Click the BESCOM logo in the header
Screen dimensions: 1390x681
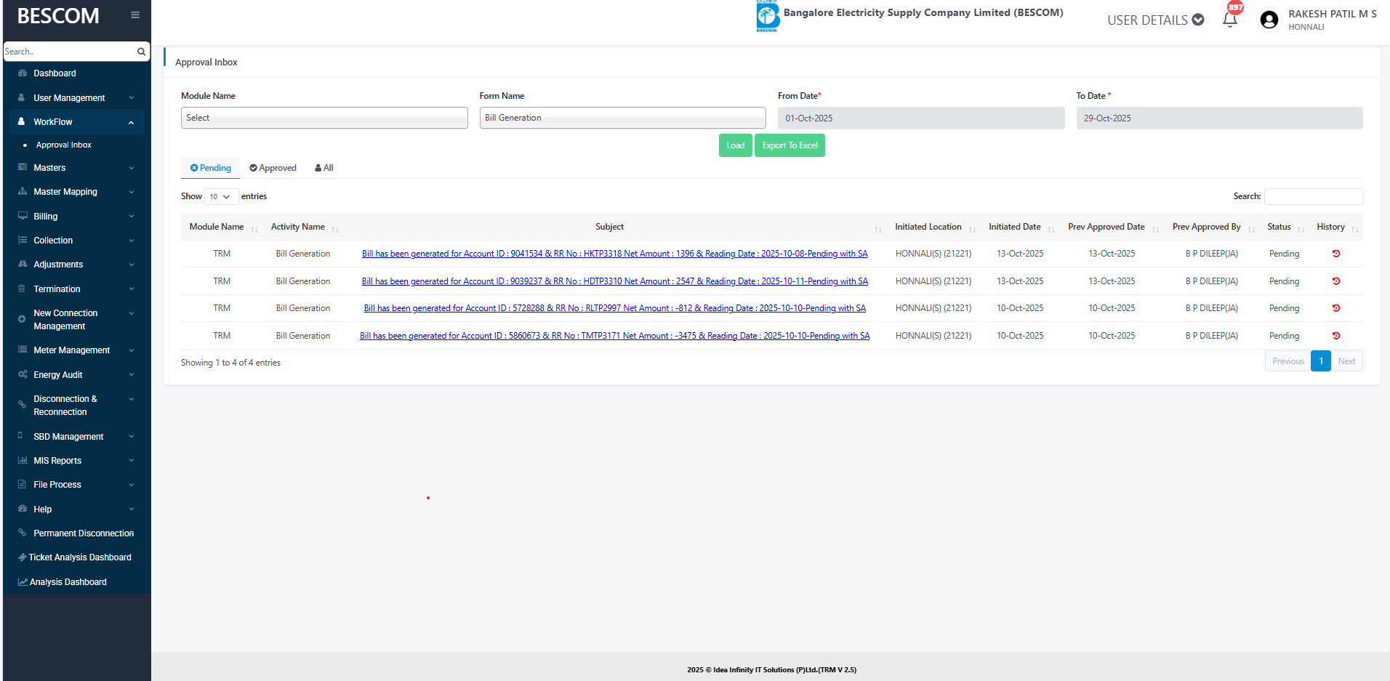(x=767, y=16)
